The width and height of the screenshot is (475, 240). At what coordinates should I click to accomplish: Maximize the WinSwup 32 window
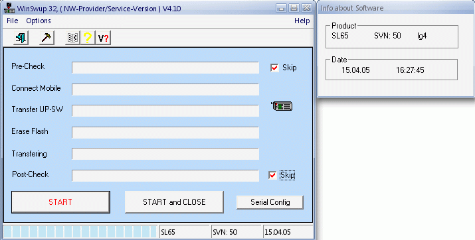tap(294, 8)
